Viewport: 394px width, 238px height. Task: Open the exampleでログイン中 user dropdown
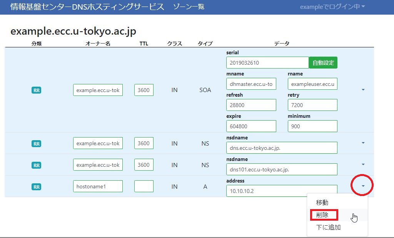(x=332, y=7)
